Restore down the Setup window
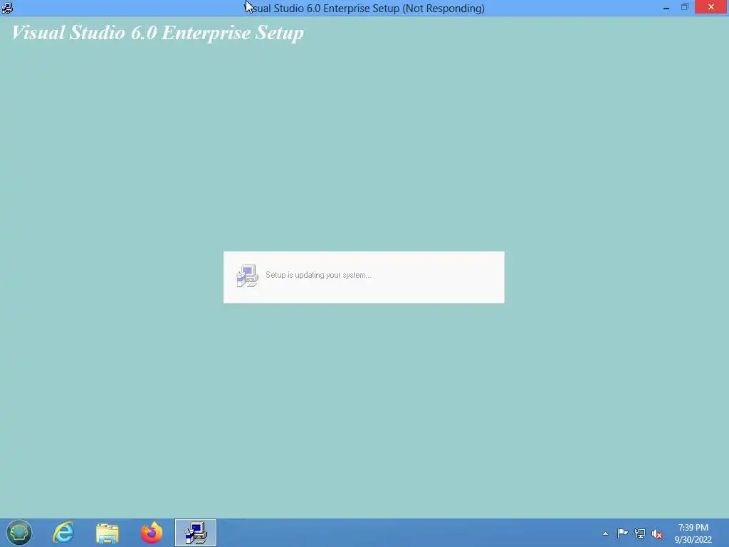729x547 pixels. [685, 7]
